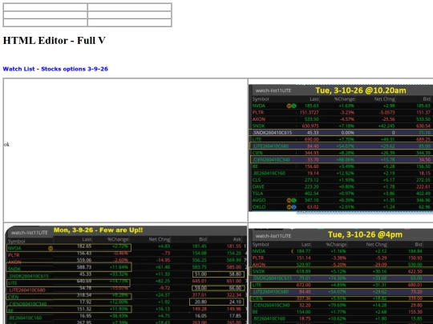Image resolution: width=433 pixels, height=324 pixels.
Task: Click the boxed ask 24.10 in the Mon list
Action: pyautogui.click(x=235, y=302)
